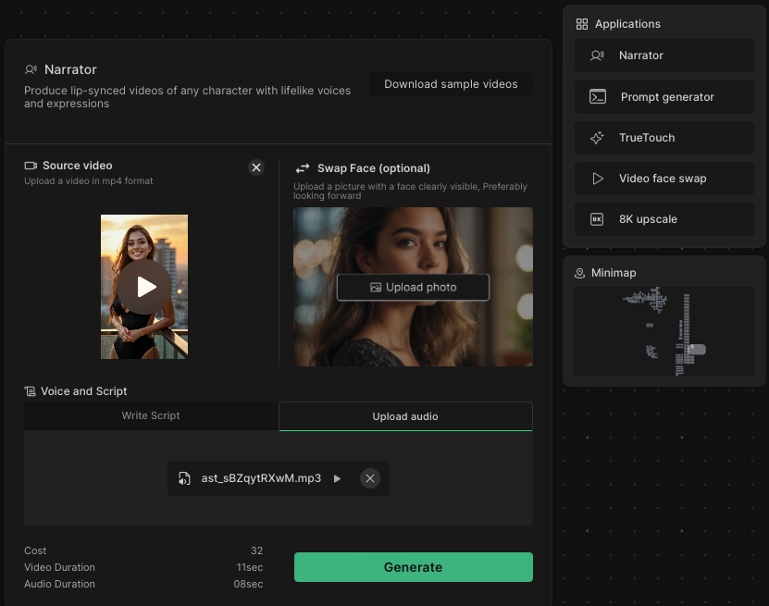The image size is (769, 606).
Task: Click the Audio Duration value 08sec
Action: tap(248, 584)
